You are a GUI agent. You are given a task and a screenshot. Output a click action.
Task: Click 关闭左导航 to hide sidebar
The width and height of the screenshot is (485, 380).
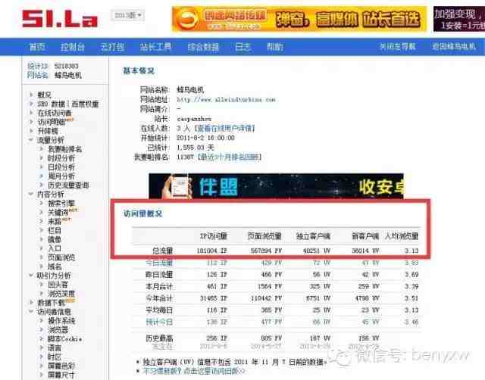397,47
